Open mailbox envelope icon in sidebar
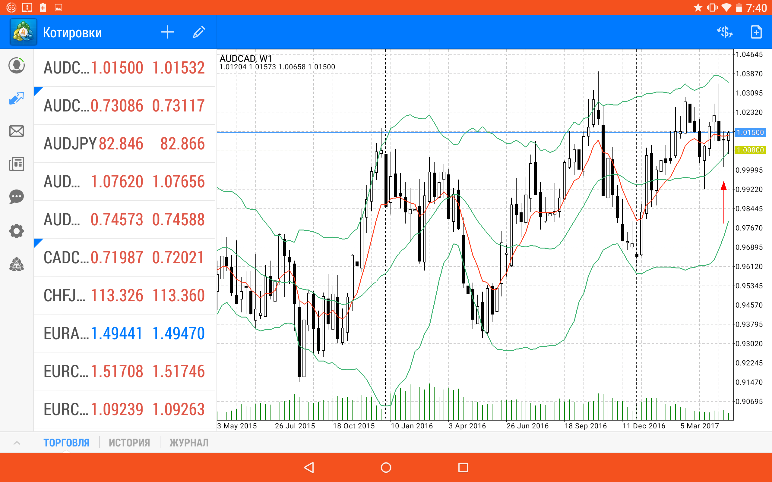This screenshot has width=772, height=482. (x=17, y=131)
